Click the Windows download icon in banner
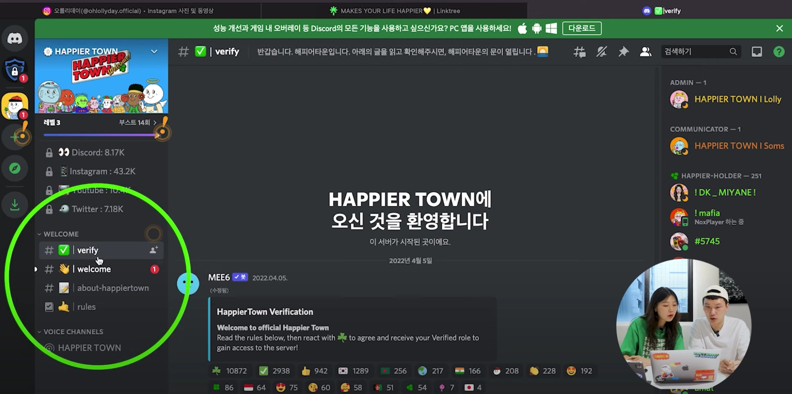Viewport: 792px width, 394px height. [551, 28]
